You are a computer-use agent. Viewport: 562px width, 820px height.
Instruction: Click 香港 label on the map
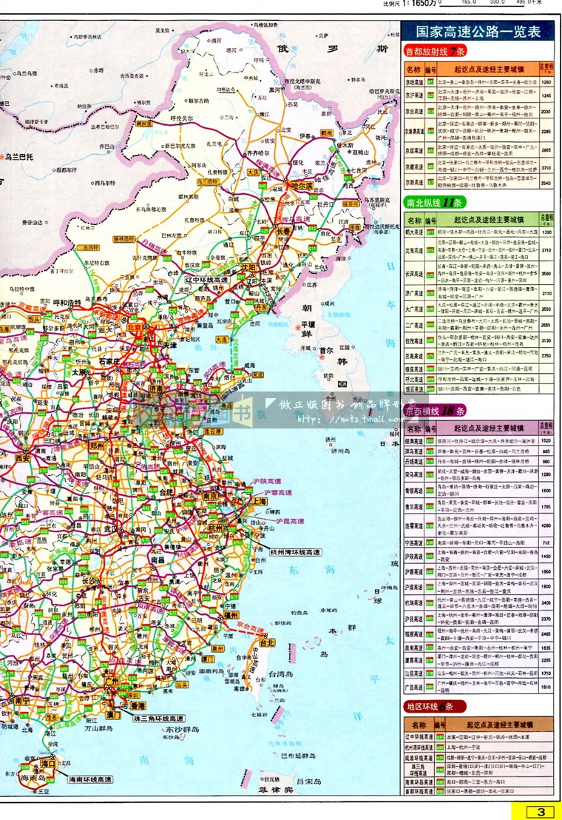point(138,706)
